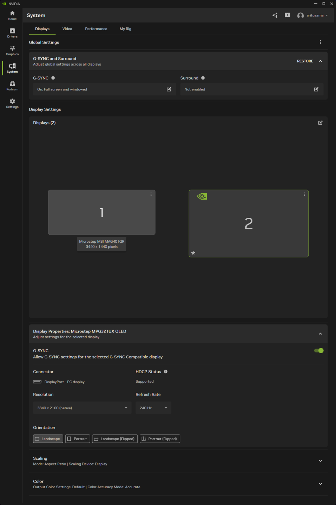Show HDCP Status info icon

166,372
